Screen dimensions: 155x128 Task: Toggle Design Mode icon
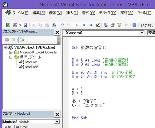tap(97, 25)
